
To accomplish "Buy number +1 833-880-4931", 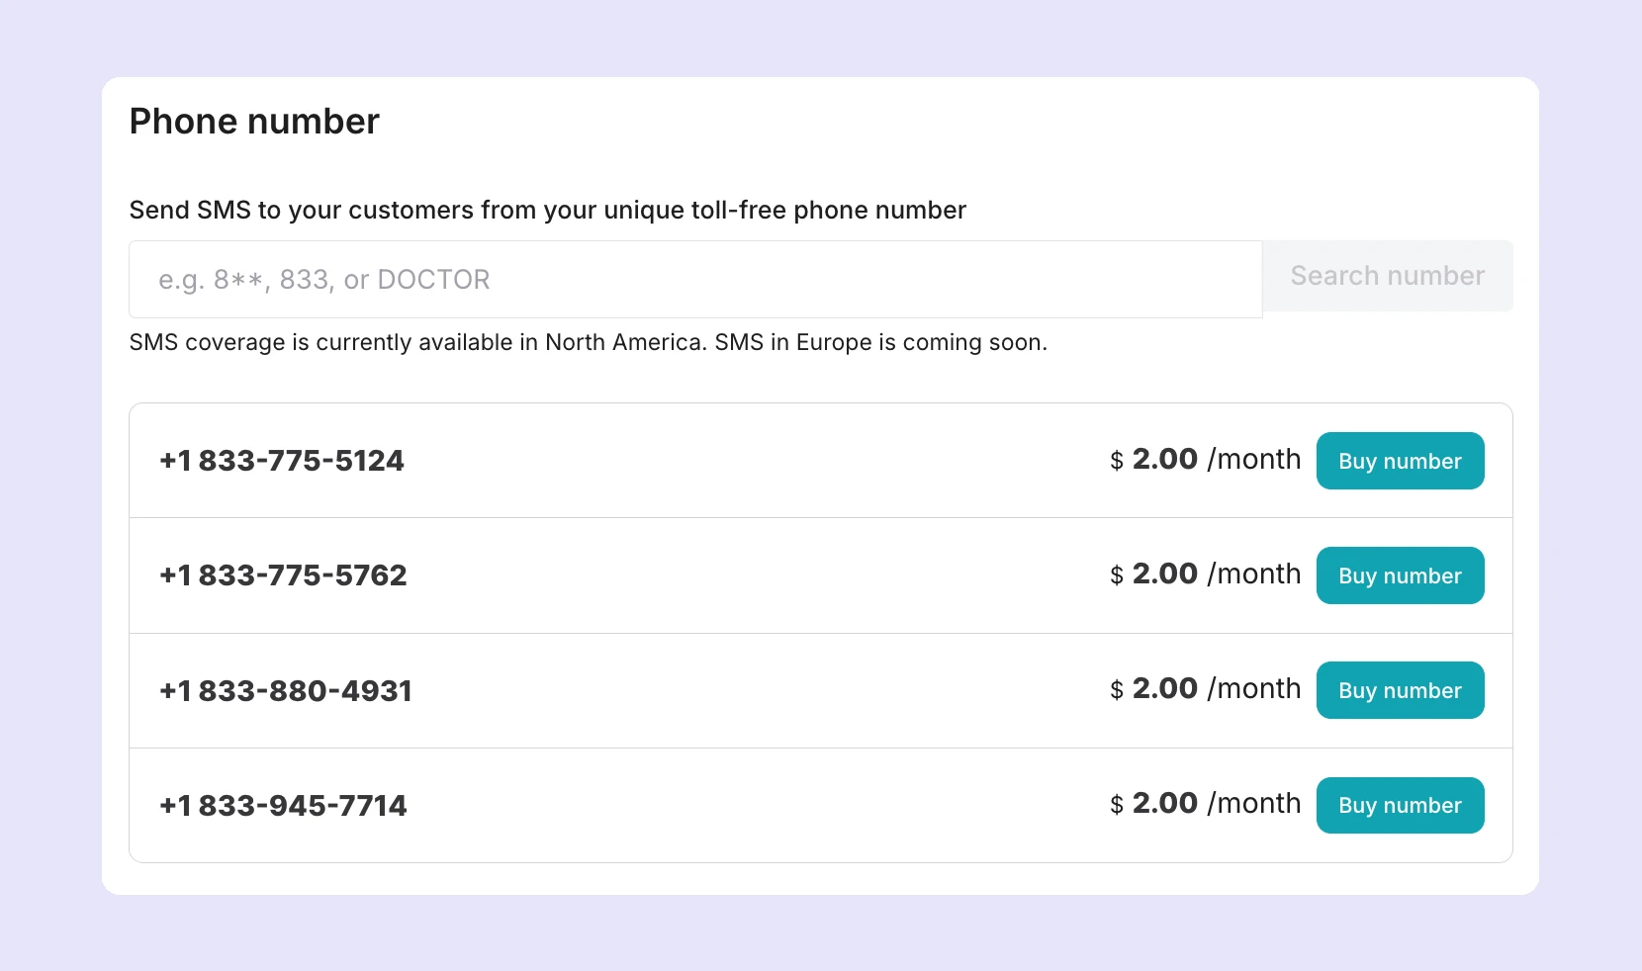I will pyautogui.click(x=1400, y=690).
